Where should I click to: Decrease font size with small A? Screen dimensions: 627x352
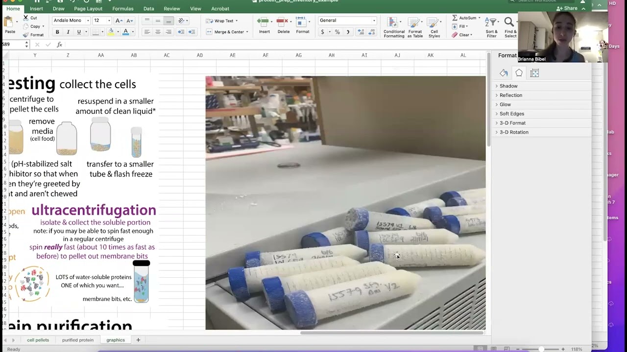(x=129, y=21)
